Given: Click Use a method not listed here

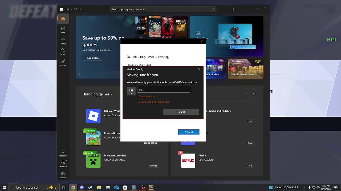Looking at the screenshot, I should click(x=153, y=102).
